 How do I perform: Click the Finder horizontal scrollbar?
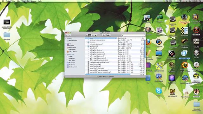click(x=108, y=74)
